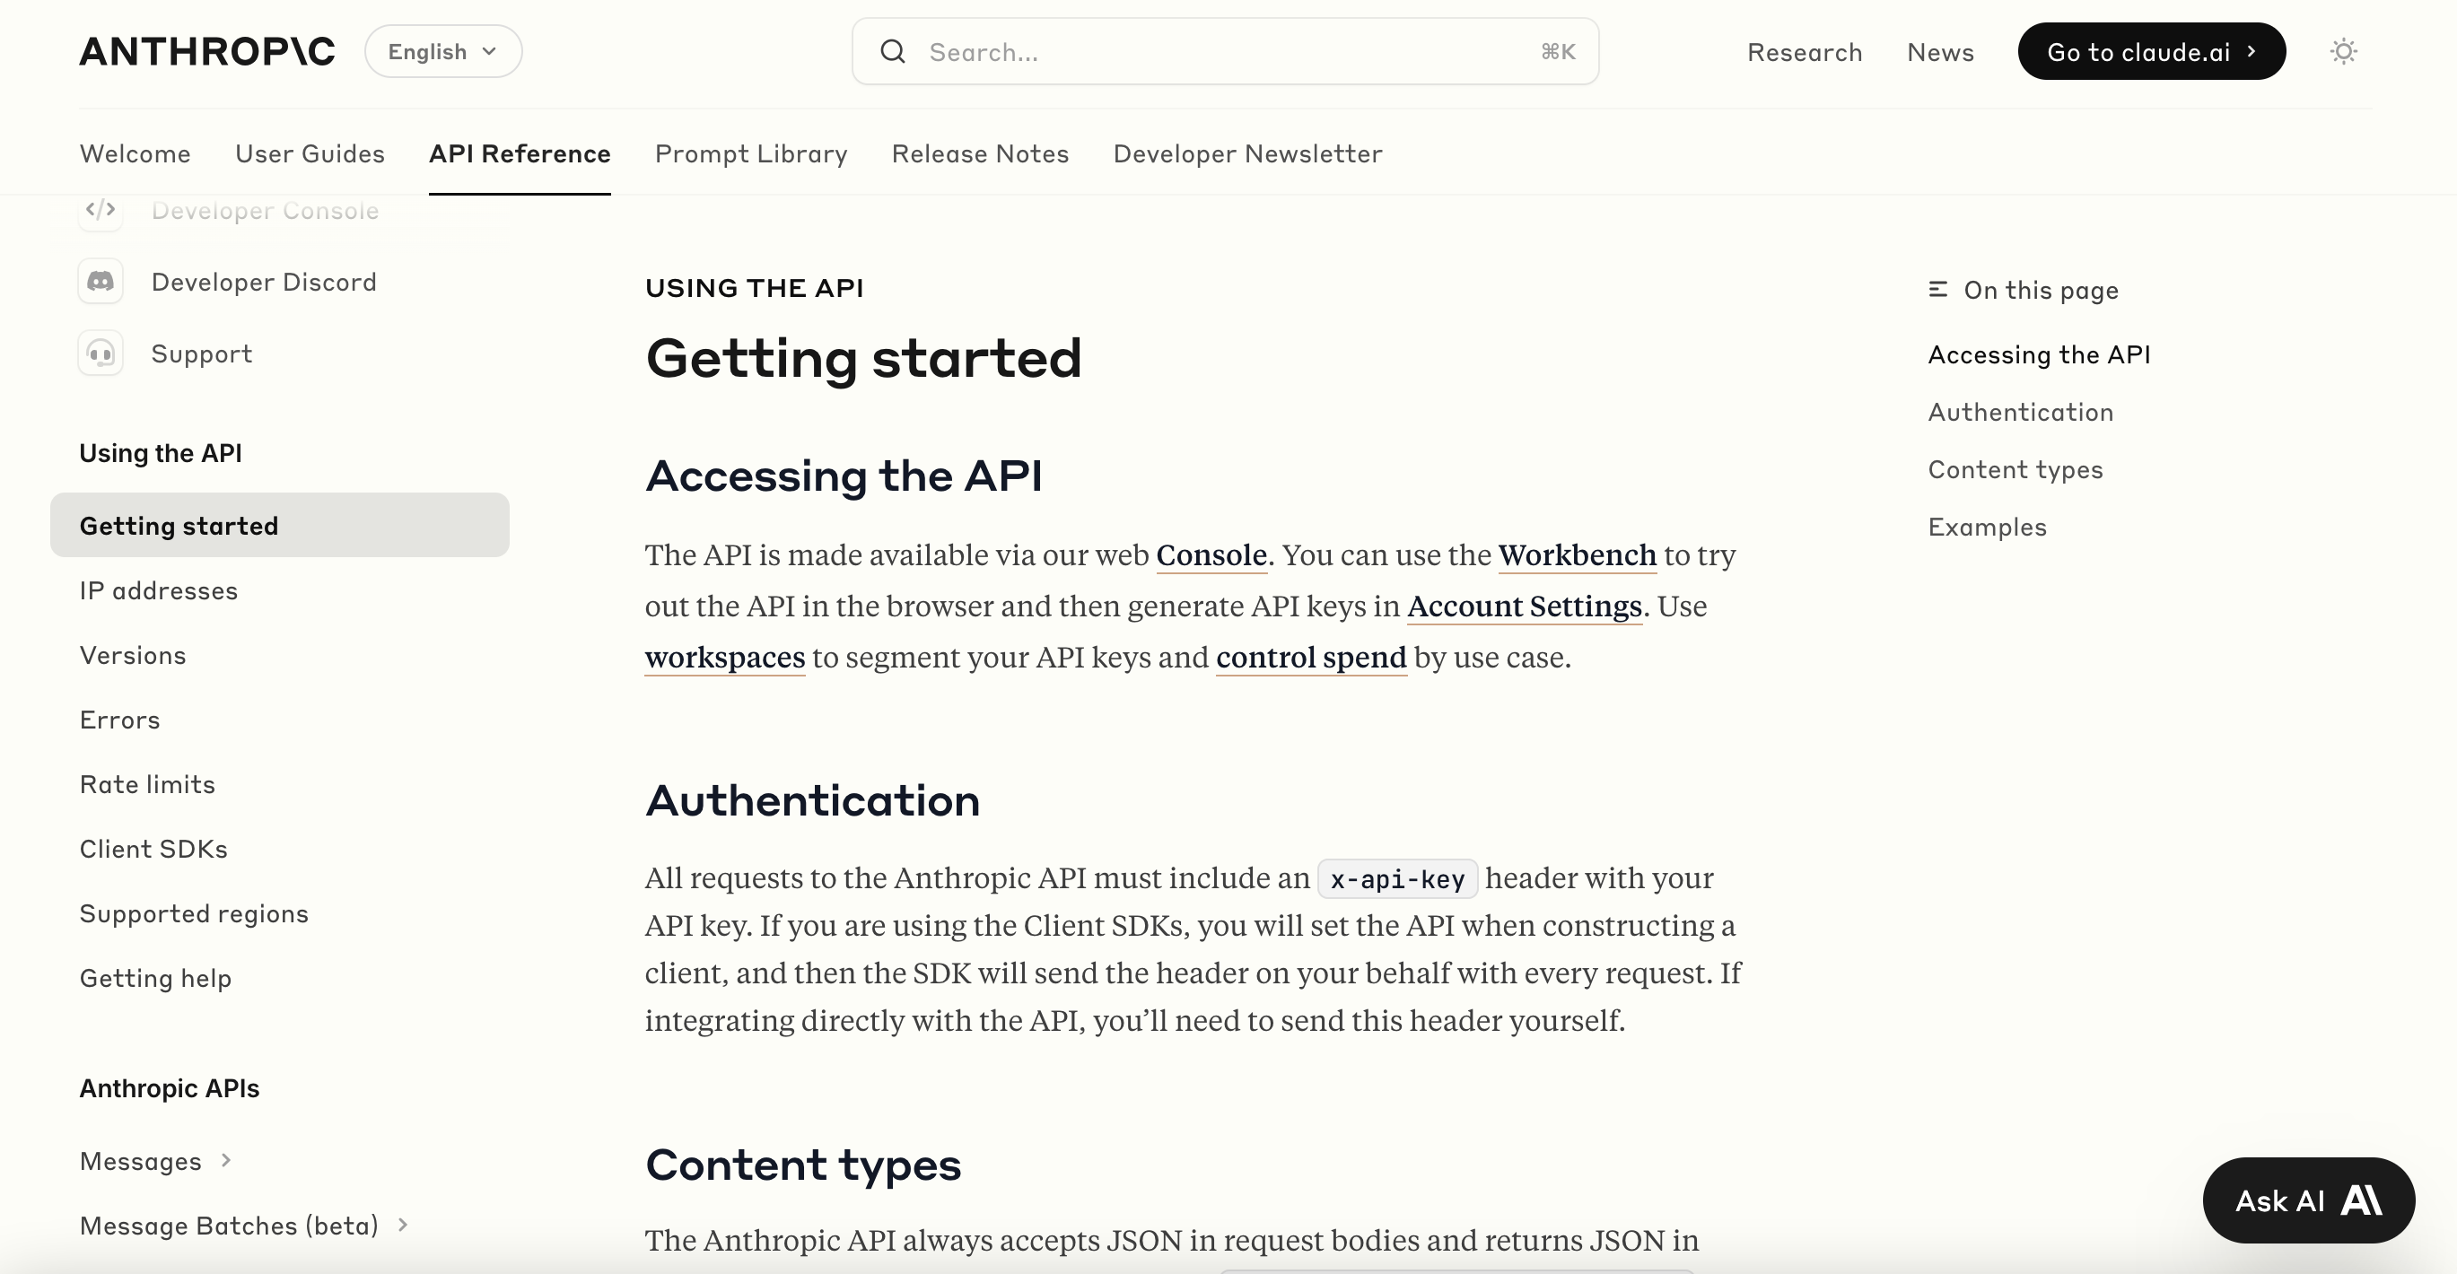Open Support sidebar link

tap(201, 353)
